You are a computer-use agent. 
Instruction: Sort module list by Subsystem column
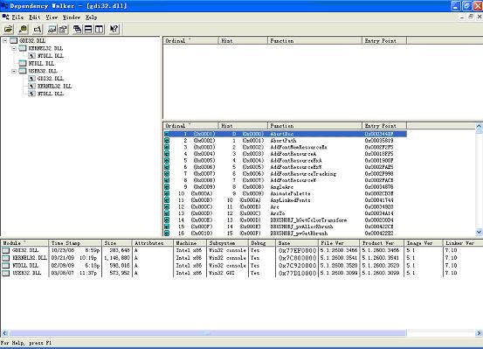[227, 243]
